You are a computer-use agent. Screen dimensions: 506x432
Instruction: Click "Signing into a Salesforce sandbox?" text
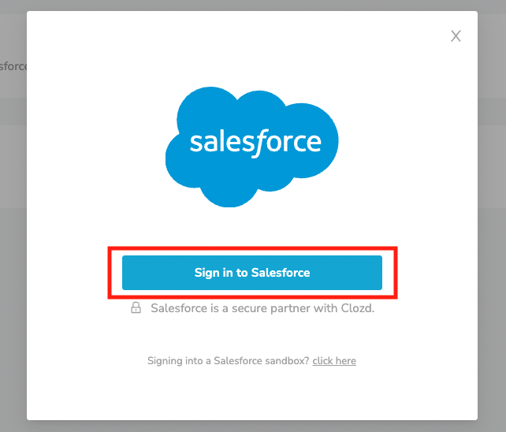[x=228, y=361]
